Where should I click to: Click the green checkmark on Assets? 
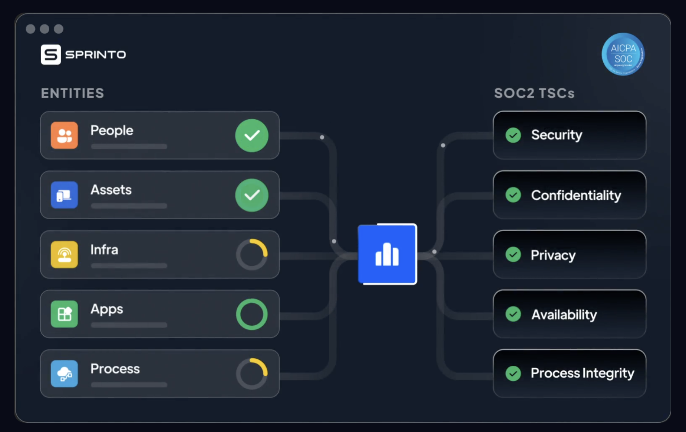pyautogui.click(x=252, y=195)
